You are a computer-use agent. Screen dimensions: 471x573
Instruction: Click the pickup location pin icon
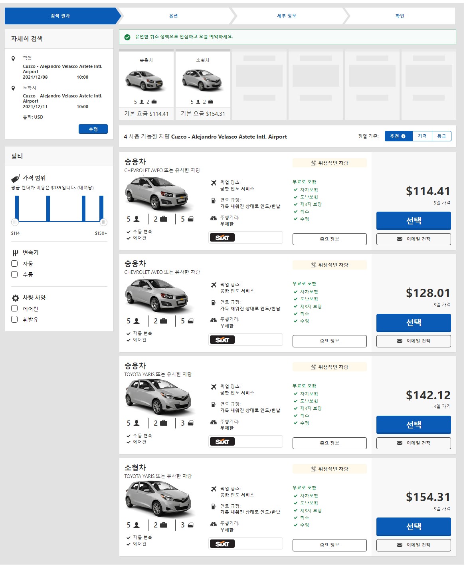coord(13,59)
